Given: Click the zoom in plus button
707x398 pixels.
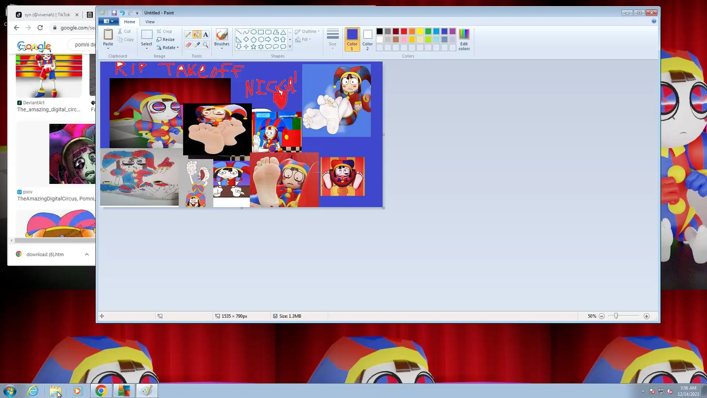Looking at the screenshot, I should coord(646,316).
